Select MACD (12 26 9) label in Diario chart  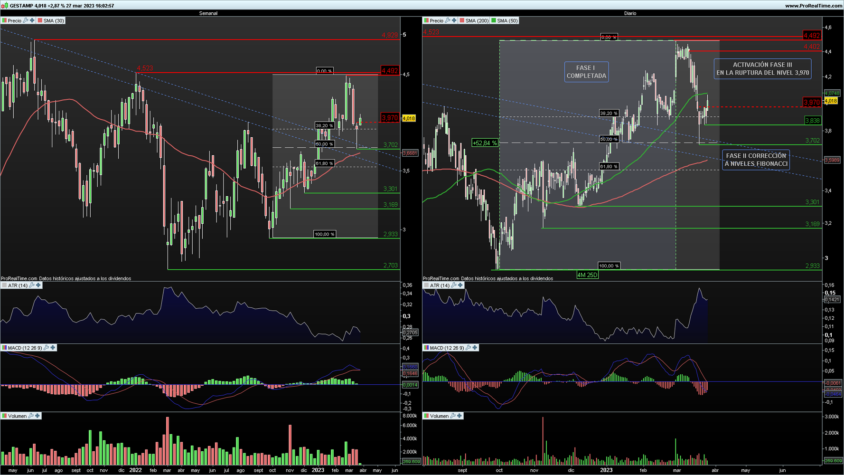click(447, 348)
